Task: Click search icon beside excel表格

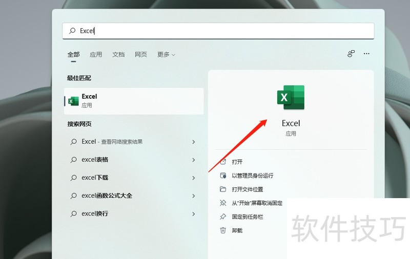Action: (73, 160)
